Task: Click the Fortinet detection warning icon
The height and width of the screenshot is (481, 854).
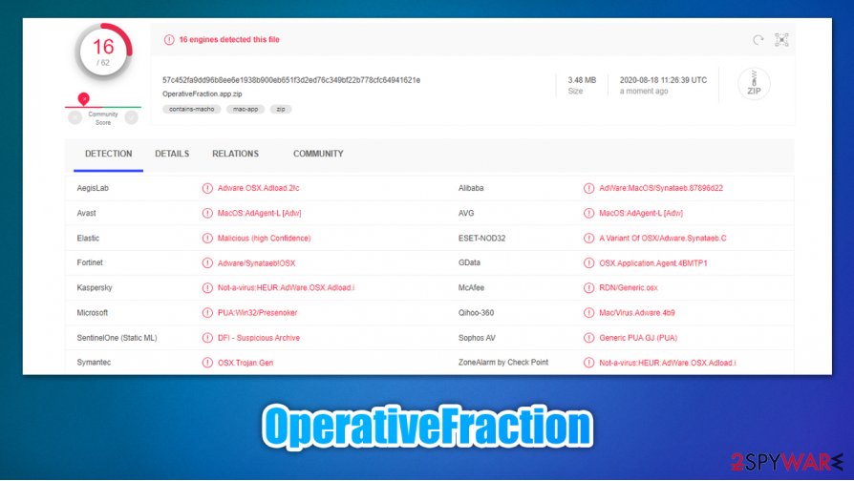Action: coord(207,262)
